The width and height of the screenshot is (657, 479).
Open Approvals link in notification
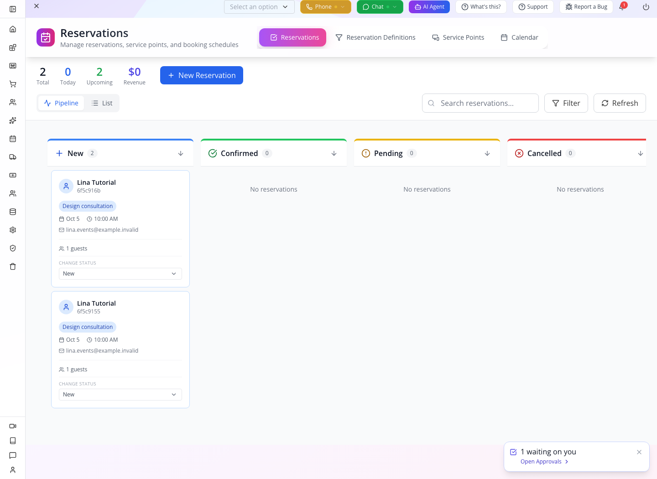tap(544, 462)
